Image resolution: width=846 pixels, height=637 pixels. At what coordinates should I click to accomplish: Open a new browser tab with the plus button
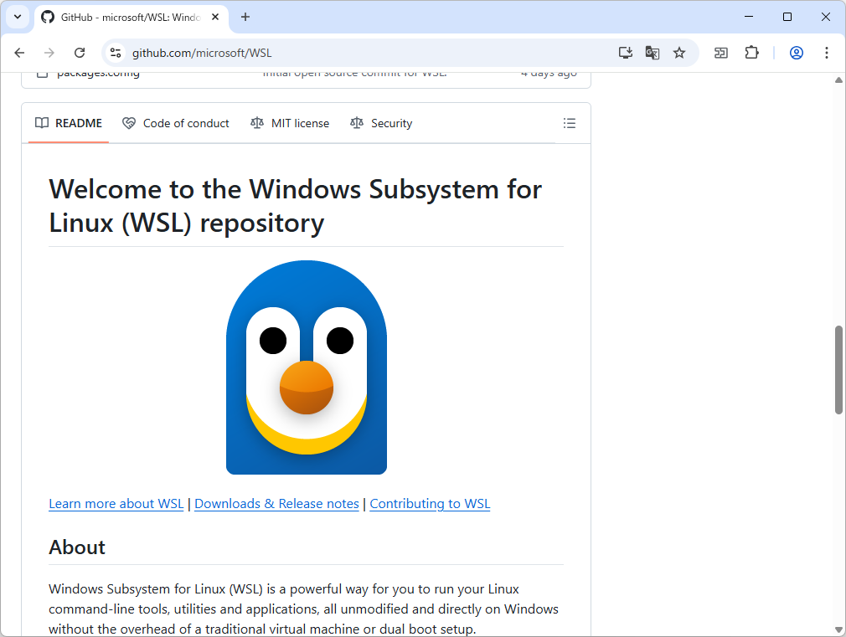click(245, 17)
